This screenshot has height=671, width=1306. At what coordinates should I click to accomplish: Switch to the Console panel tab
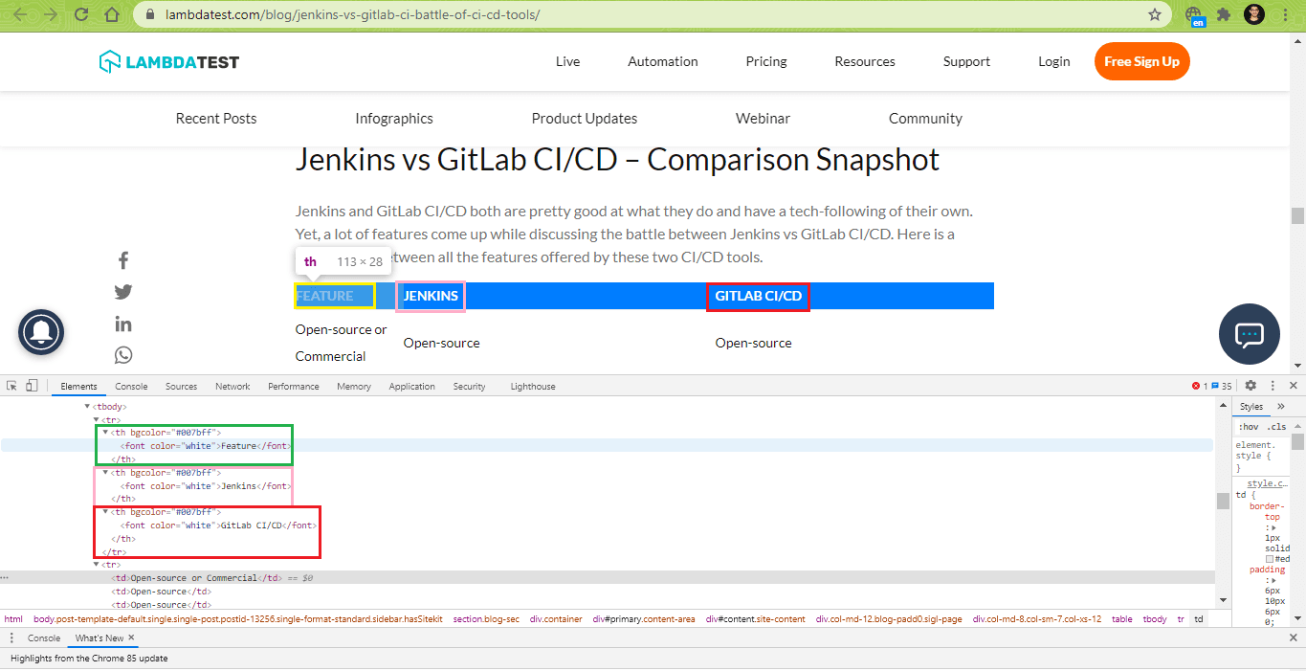pos(131,386)
